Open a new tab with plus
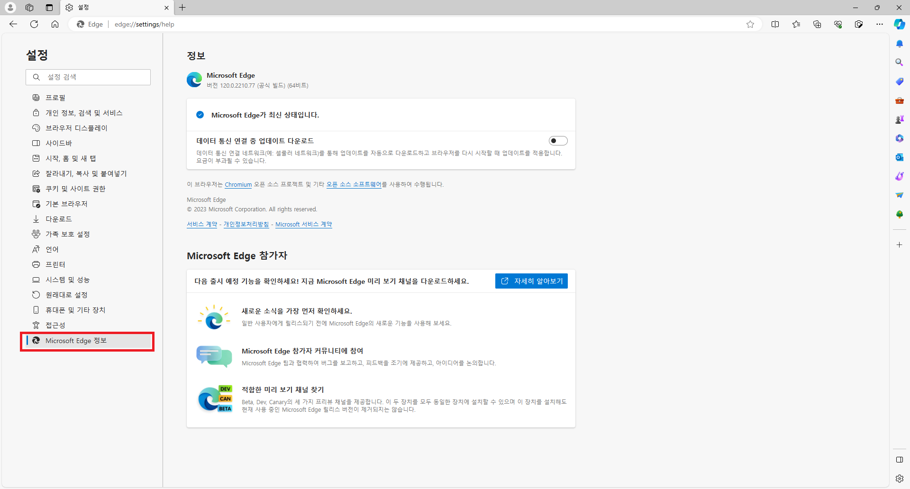This screenshot has height=489, width=910. [182, 8]
